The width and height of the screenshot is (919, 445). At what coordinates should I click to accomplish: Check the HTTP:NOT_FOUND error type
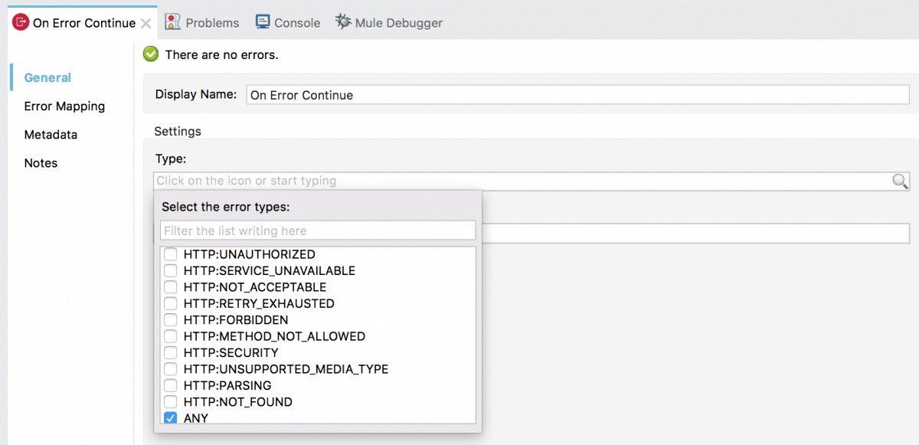(170, 401)
